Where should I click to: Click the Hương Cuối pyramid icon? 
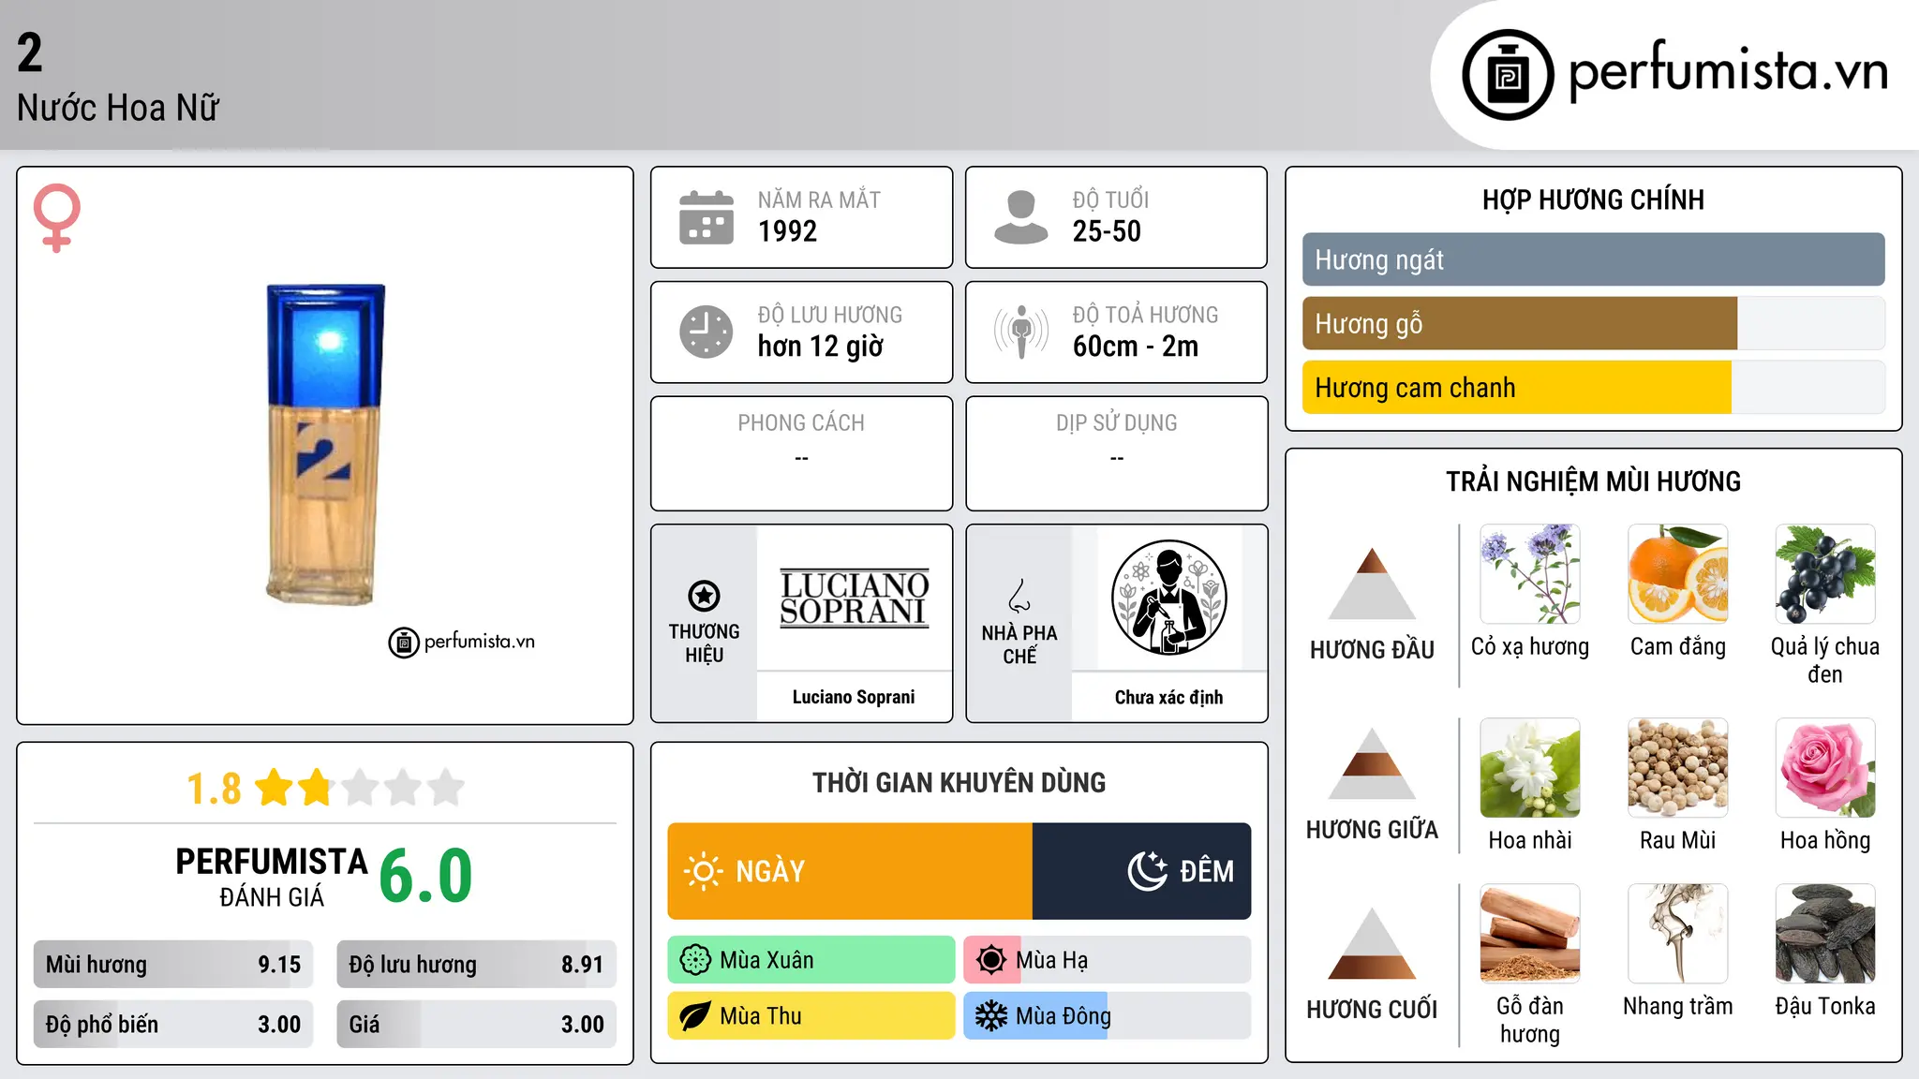(x=1372, y=943)
